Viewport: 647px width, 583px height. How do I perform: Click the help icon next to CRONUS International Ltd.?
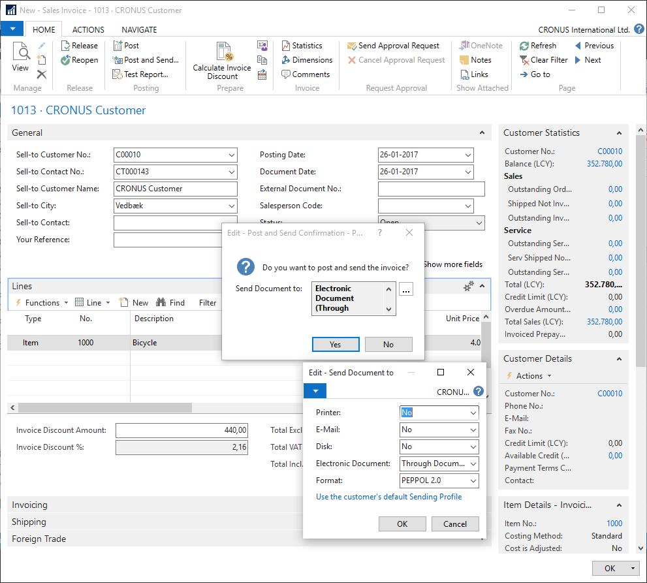click(639, 29)
